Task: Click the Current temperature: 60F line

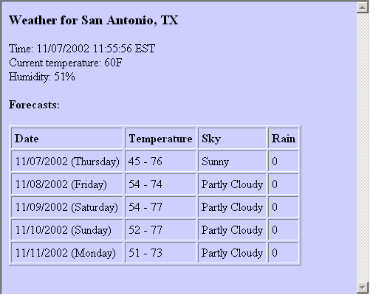Action: (x=66, y=63)
